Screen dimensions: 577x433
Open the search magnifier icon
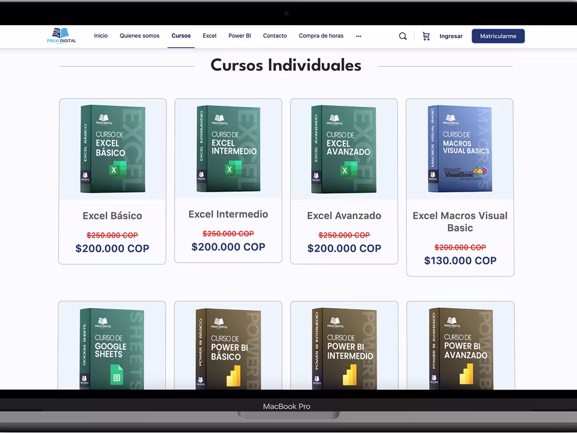[x=403, y=36]
